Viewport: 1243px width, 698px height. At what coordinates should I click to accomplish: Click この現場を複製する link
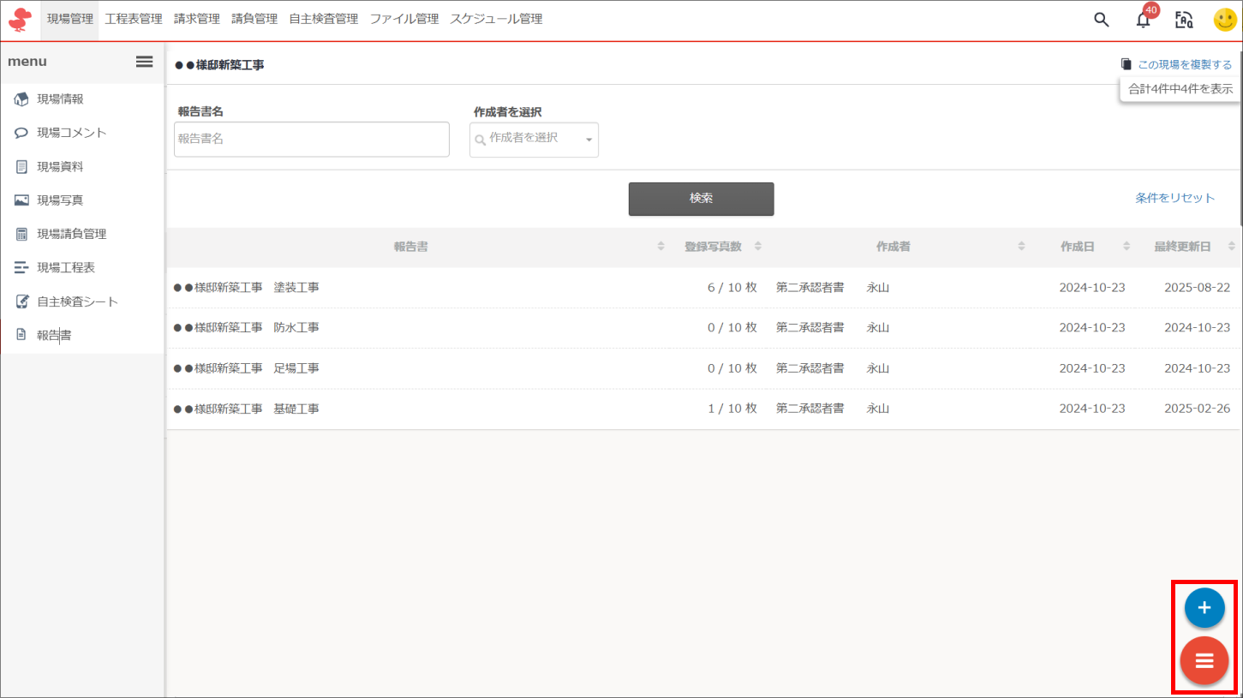click(1184, 64)
